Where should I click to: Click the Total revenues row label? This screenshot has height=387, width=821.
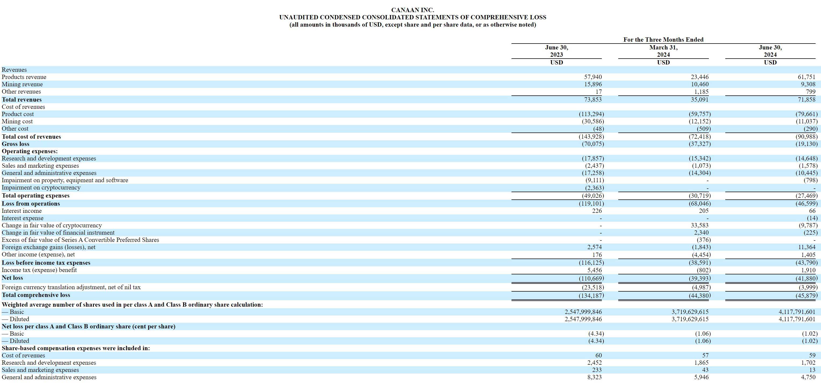tap(22, 99)
